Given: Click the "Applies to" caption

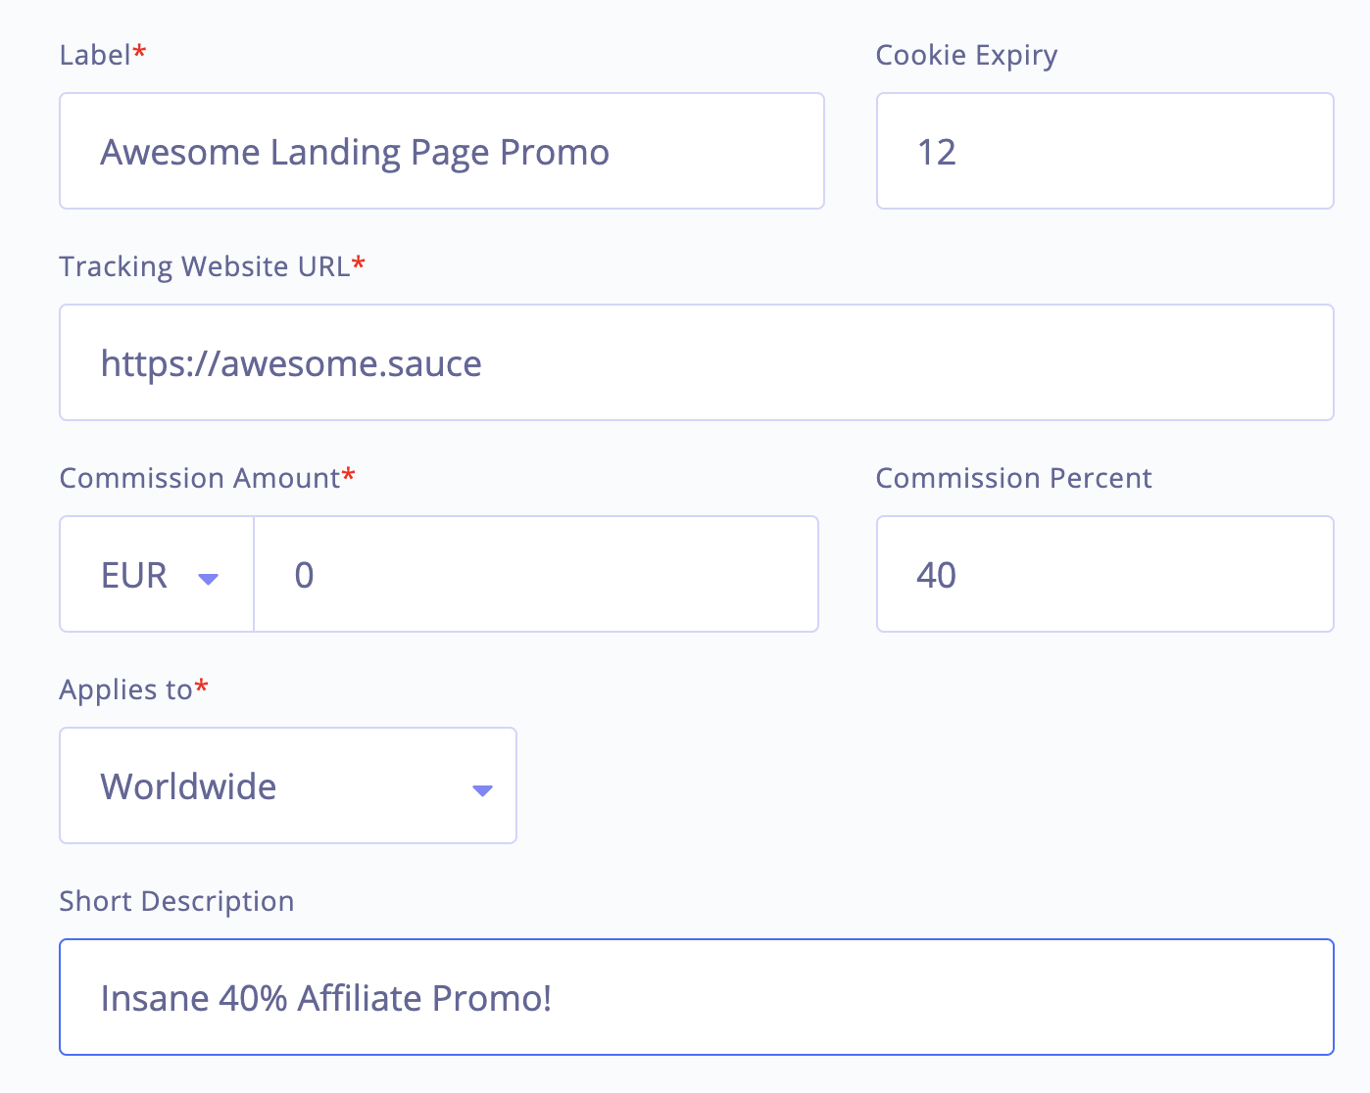Looking at the screenshot, I should [125, 689].
